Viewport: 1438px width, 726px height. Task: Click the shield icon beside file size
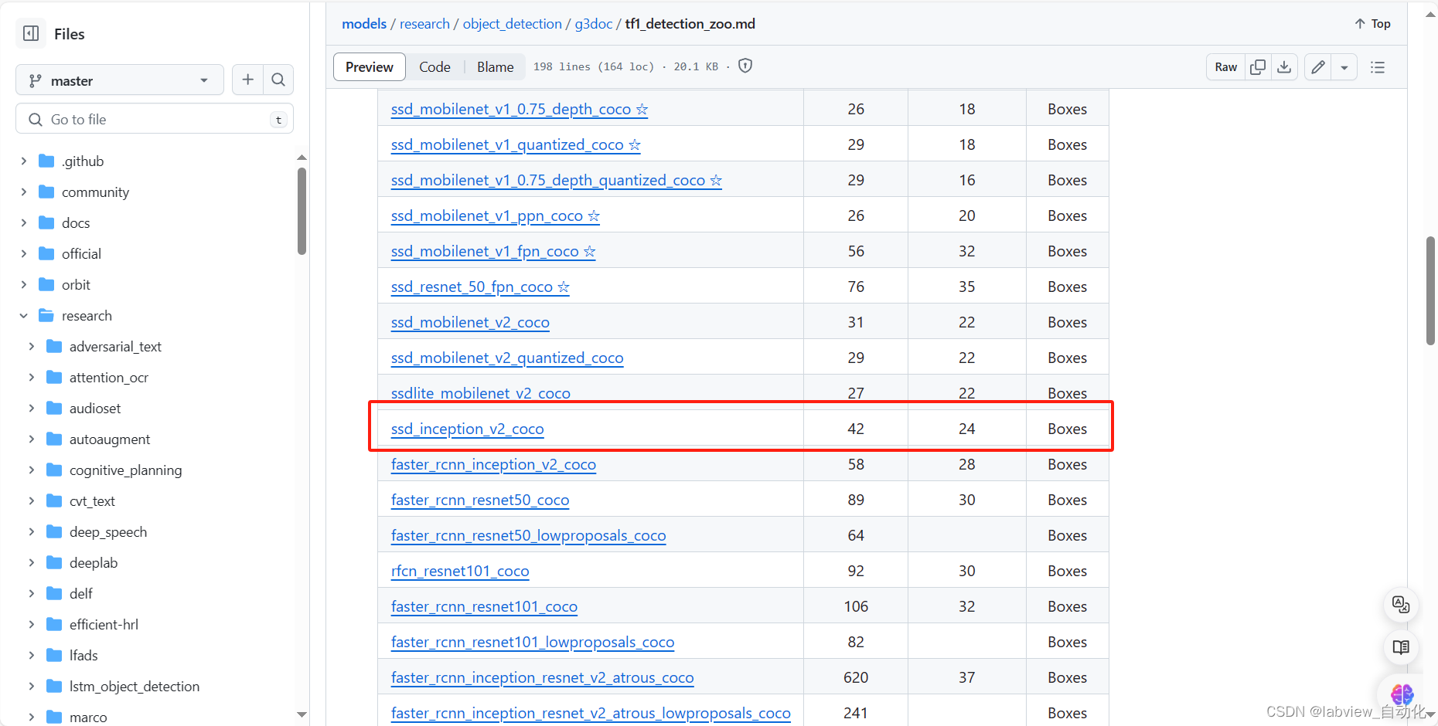(x=745, y=66)
